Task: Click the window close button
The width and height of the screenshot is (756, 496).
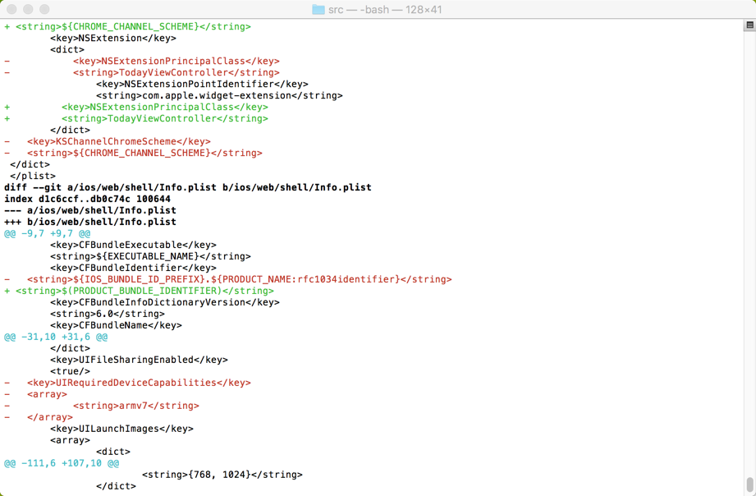Action: pyautogui.click(x=11, y=10)
